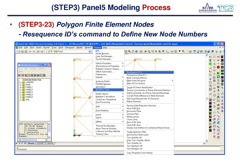
Task: Expand the LONGRN submodel node
Action: 21,82
